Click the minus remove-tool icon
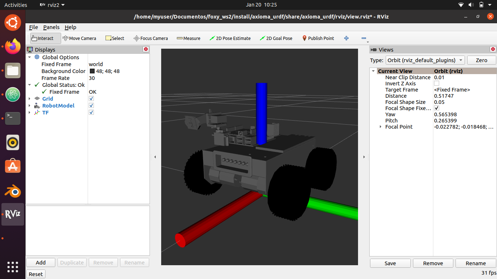 tap(363, 38)
